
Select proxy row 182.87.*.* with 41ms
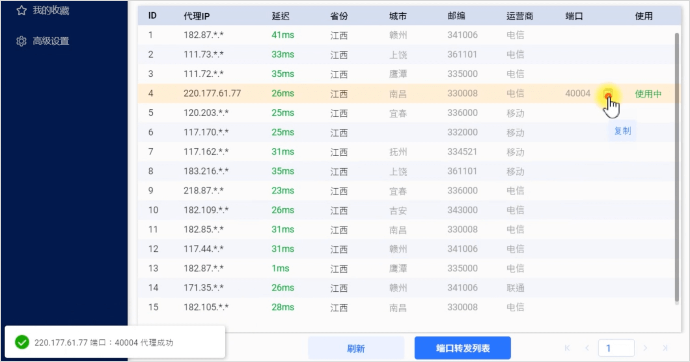406,35
